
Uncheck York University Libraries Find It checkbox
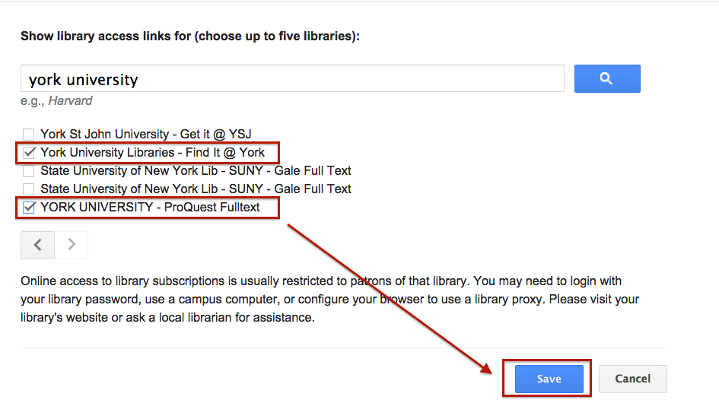(x=29, y=153)
